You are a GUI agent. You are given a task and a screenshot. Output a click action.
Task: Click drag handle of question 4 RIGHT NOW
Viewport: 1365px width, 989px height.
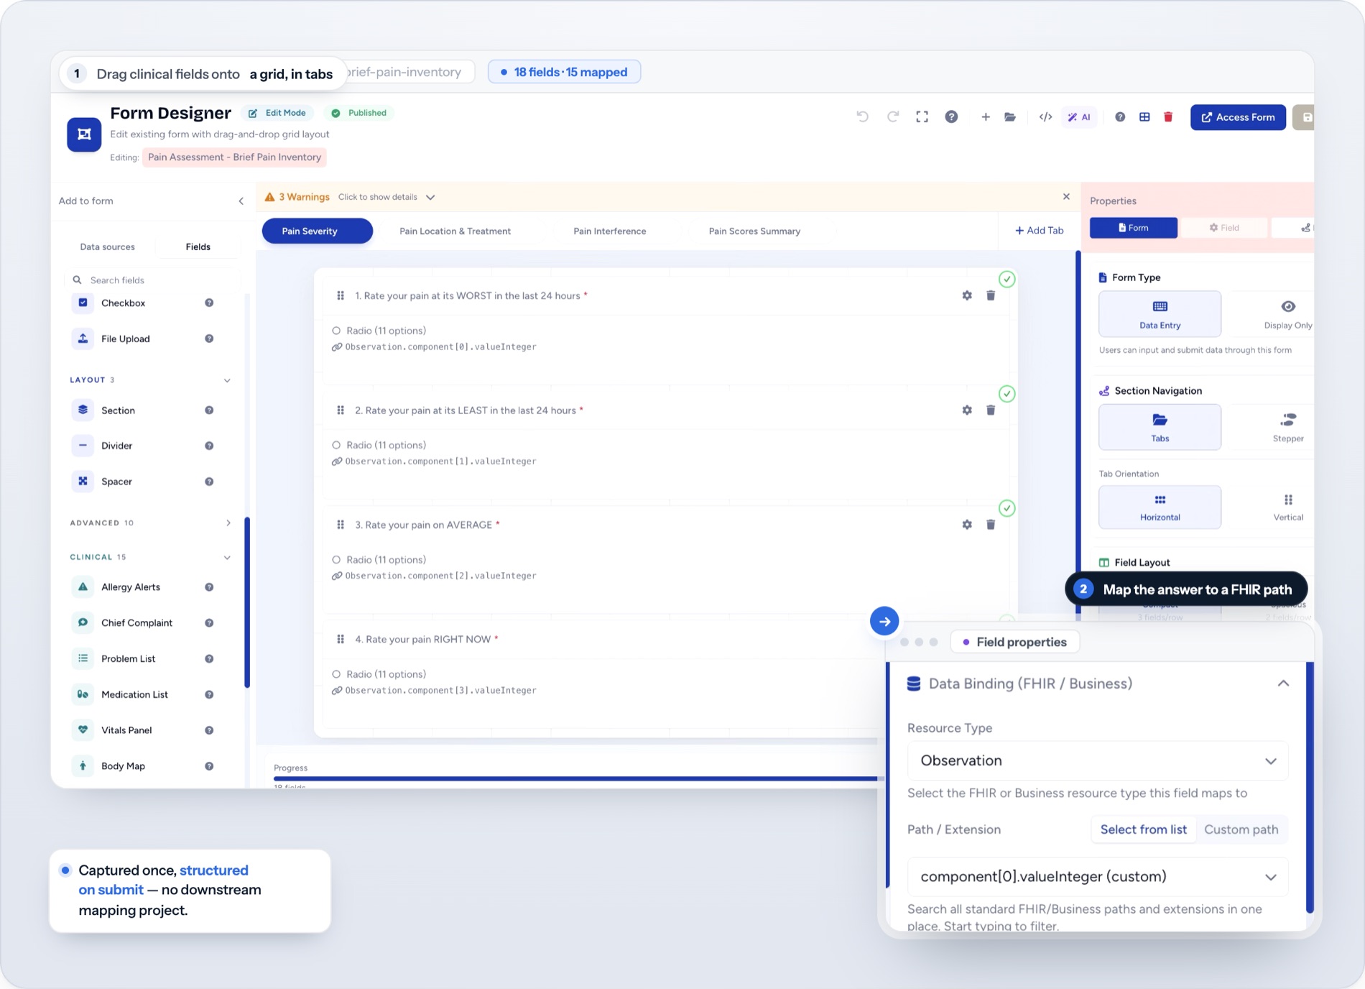tap(341, 639)
